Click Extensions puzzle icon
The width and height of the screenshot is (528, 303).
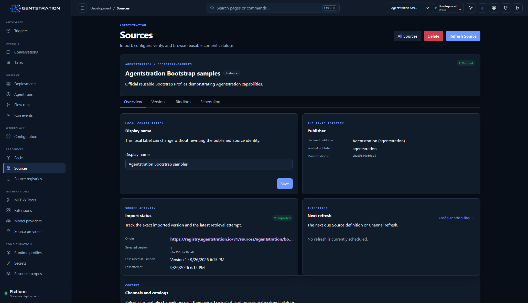[x=8, y=210]
